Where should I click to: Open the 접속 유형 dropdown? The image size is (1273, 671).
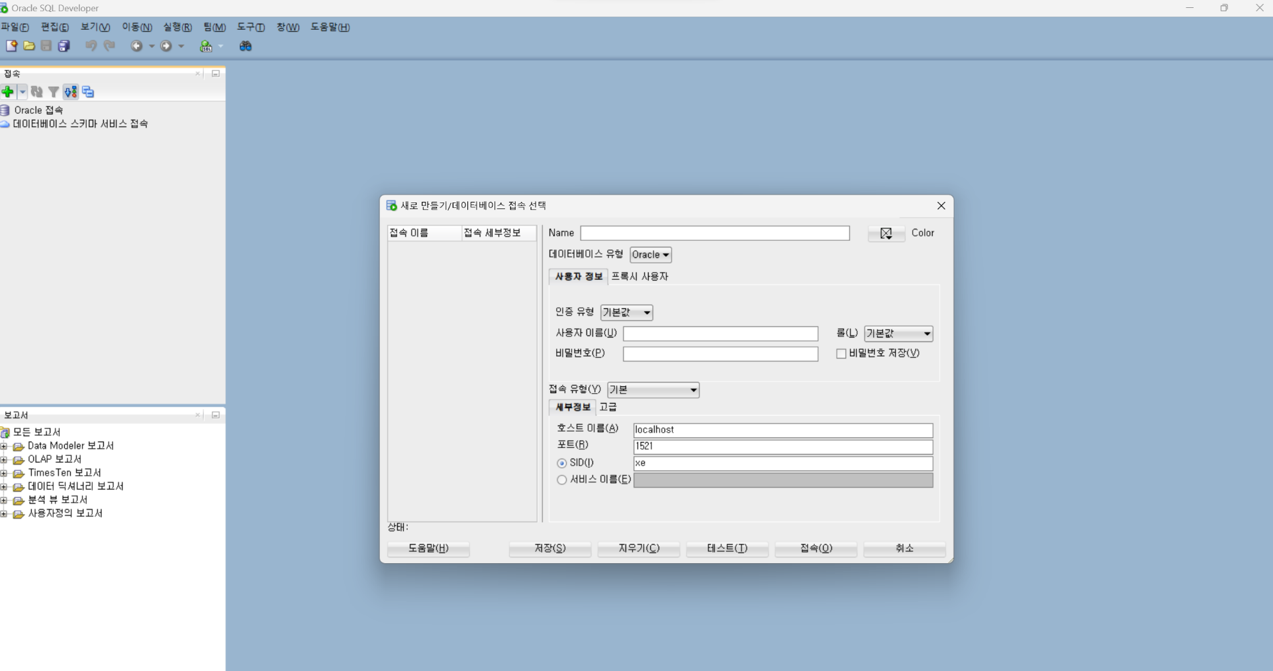pos(653,390)
